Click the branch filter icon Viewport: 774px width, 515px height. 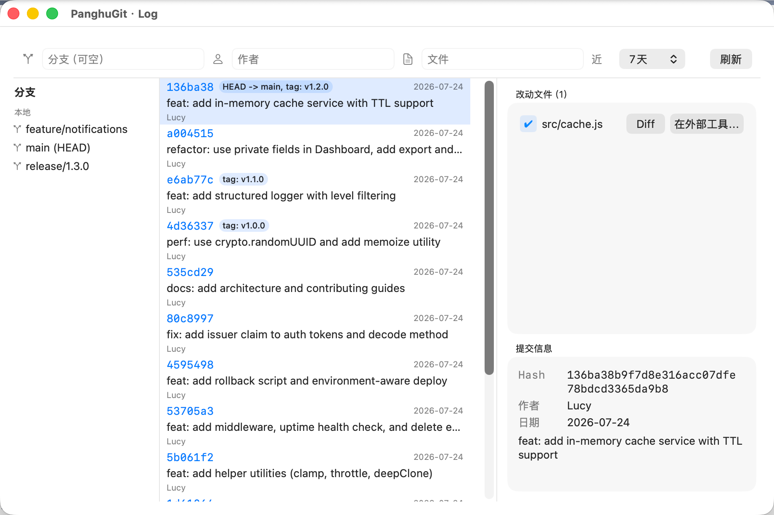click(x=28, y=59)
